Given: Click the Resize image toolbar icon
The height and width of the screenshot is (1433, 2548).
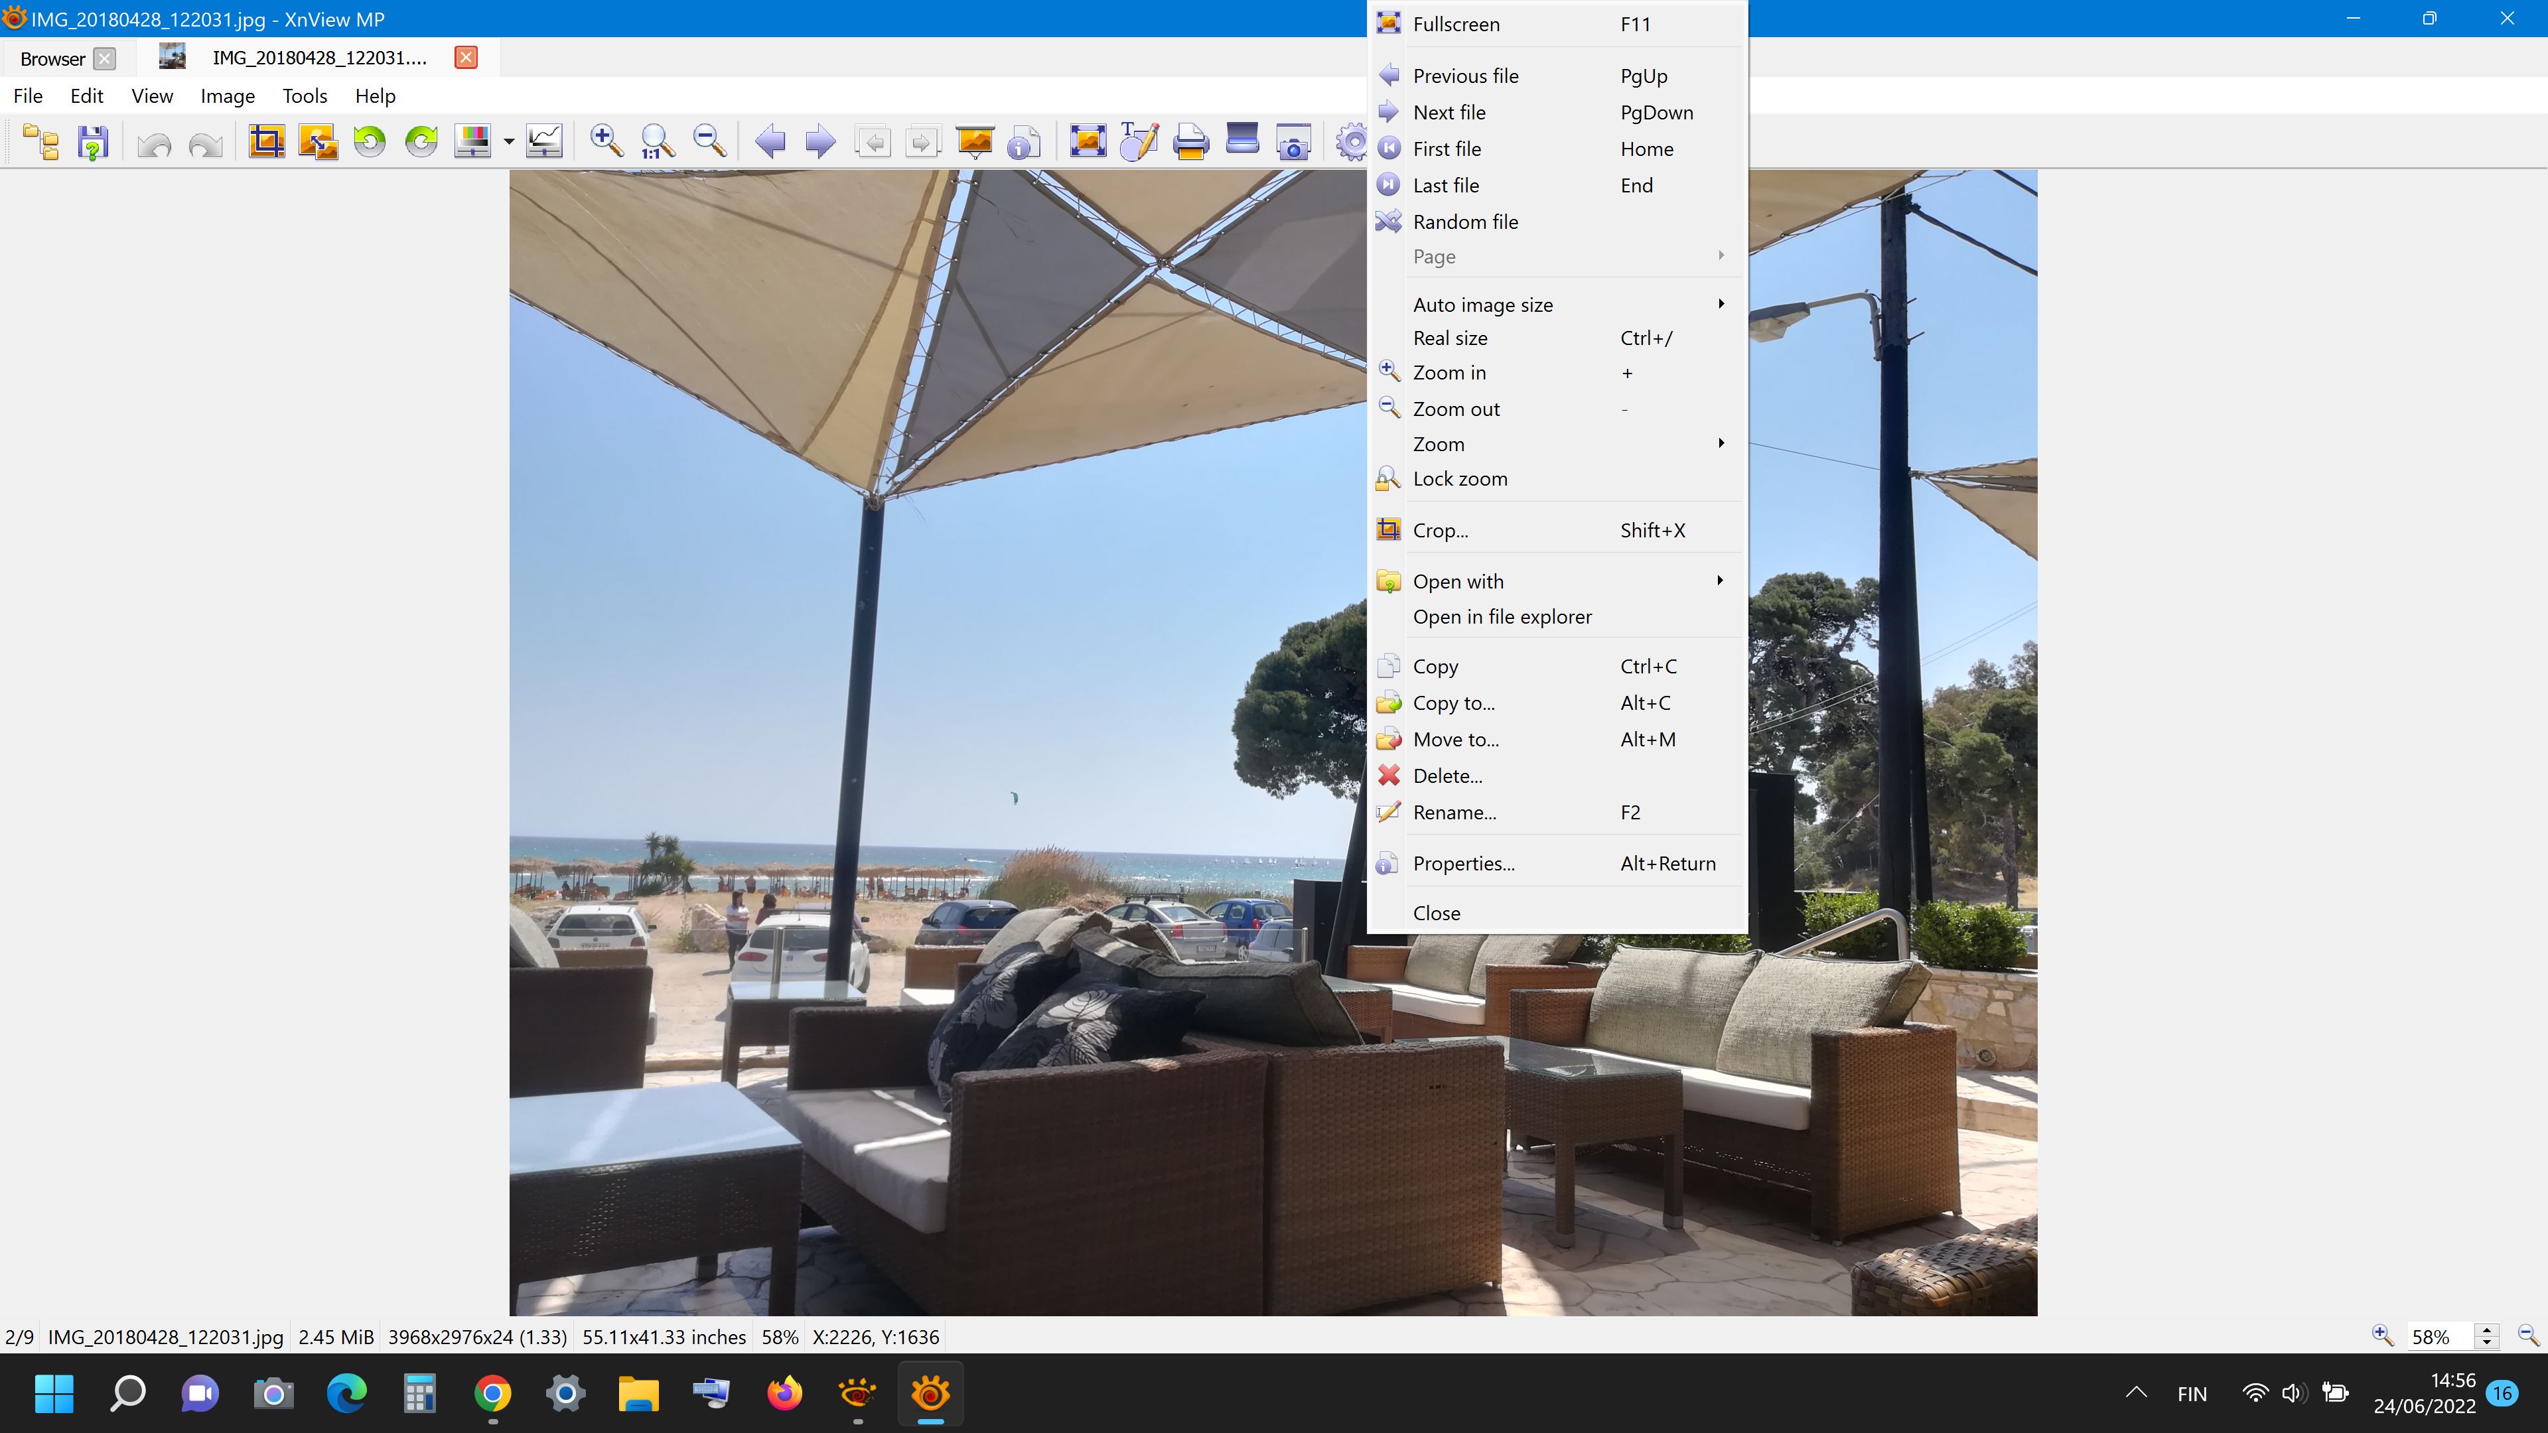Looking at the screenshot, I should (x=318, y=141).
